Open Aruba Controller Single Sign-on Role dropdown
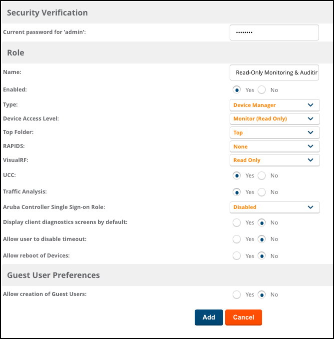The width and height of the screenshot is (334, 339). click(x=274, y=207)
